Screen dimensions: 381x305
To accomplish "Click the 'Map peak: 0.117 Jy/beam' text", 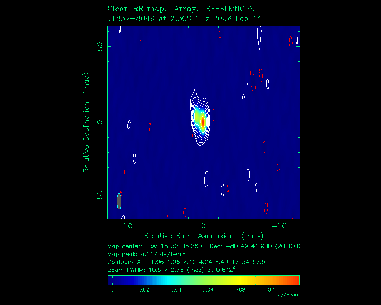I will (x=147, y=254).
